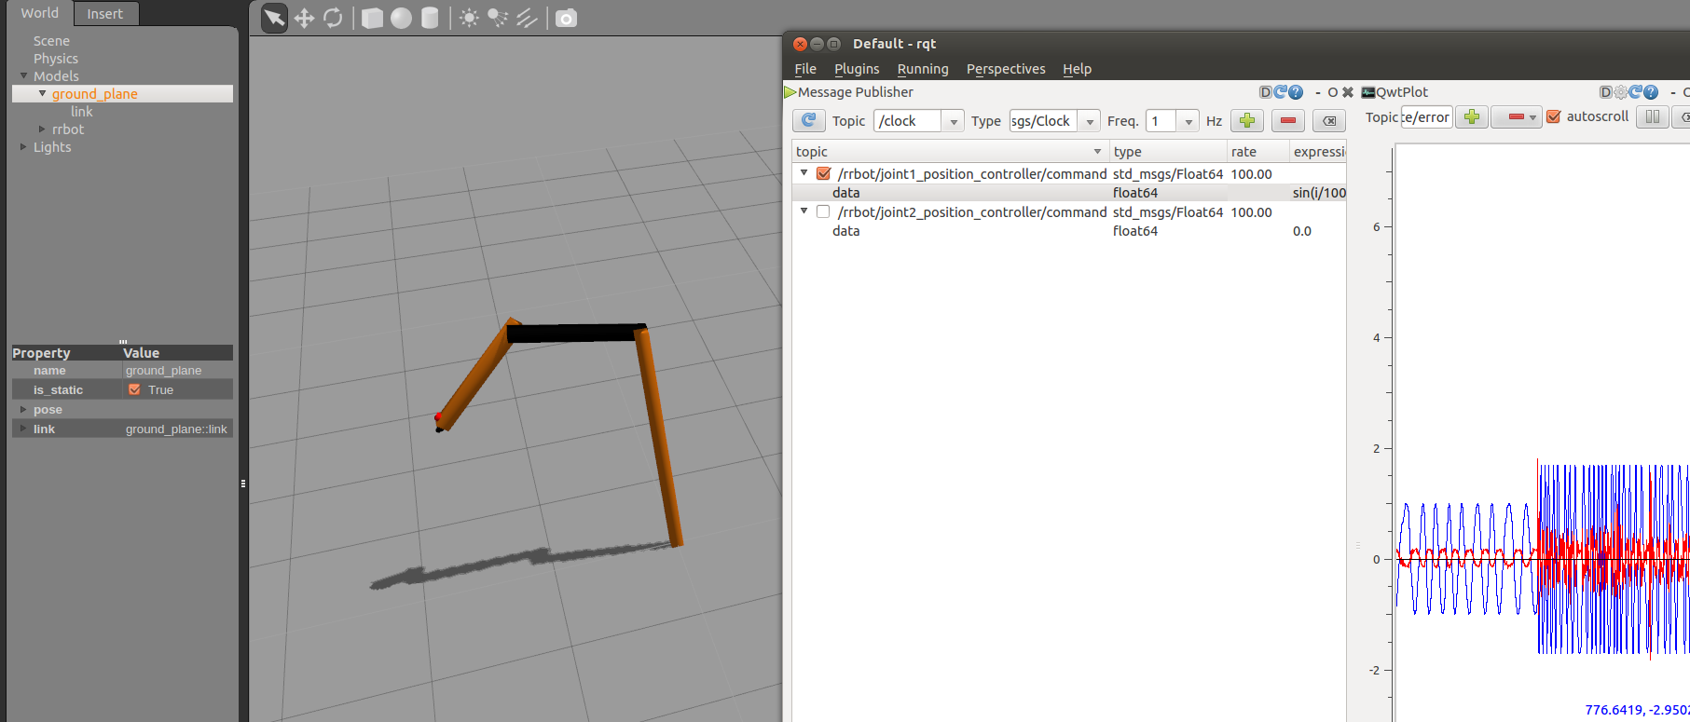Open the File menu in rqt
Image resolution: width=1690 pixels, height=722 pixels.
(x=805, y=69)
